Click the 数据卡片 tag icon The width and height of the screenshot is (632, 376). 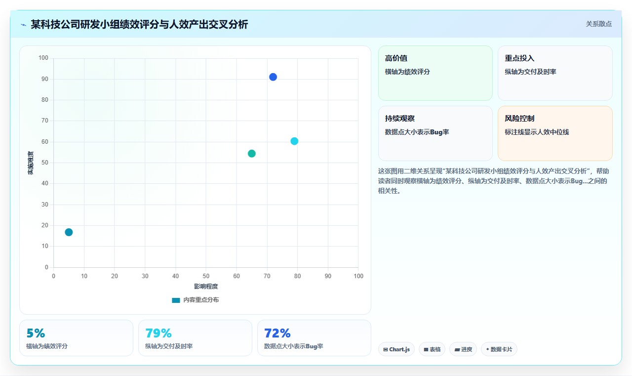pyautogui.click(x=487, y=349)
